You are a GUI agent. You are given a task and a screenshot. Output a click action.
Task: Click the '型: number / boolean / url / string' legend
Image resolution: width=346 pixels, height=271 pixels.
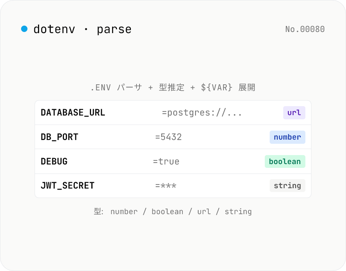click(173, 212)
